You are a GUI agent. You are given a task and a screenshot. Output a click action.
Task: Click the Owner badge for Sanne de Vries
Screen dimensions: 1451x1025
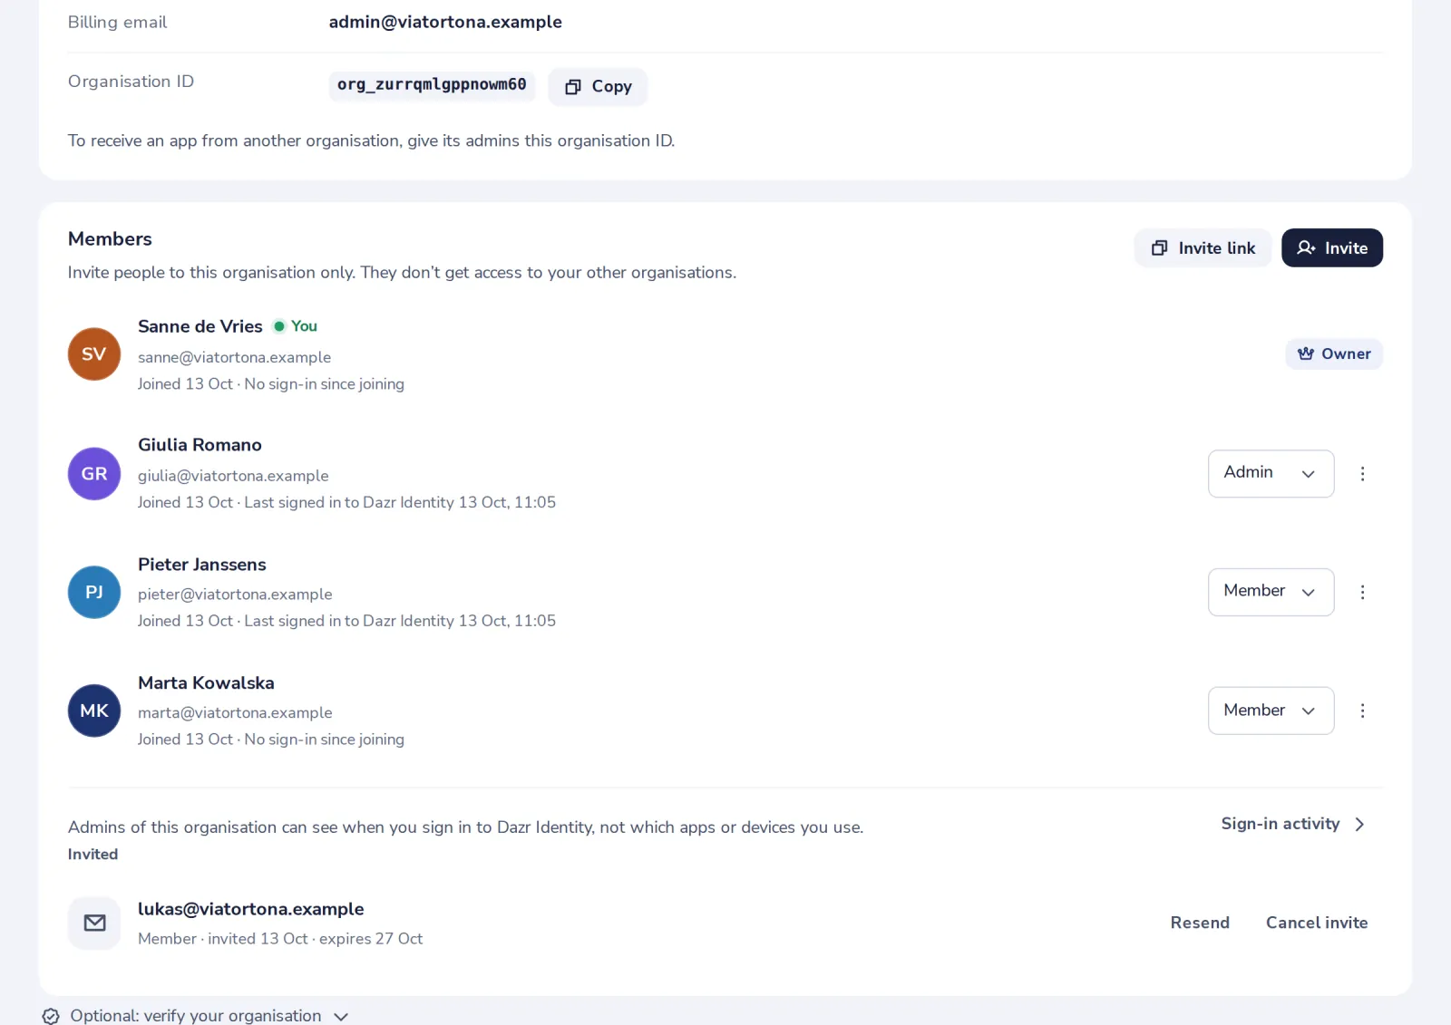1334,354
